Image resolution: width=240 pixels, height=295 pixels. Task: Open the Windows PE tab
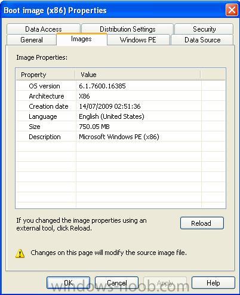(x=139, y=40)
